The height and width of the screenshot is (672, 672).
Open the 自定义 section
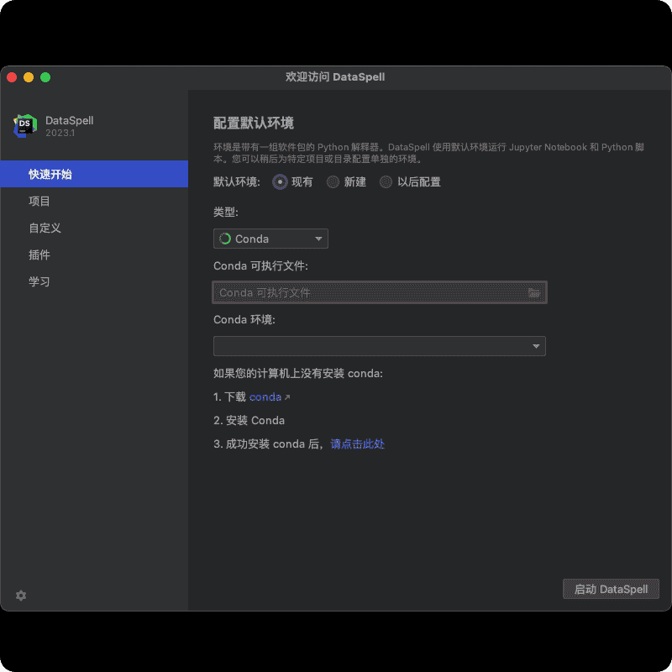(94, 228)
